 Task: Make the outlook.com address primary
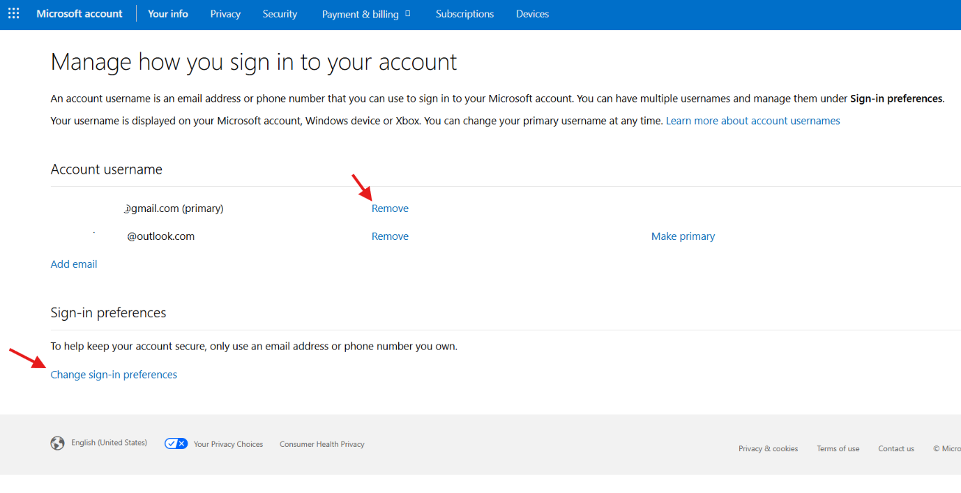coord(683,236)
